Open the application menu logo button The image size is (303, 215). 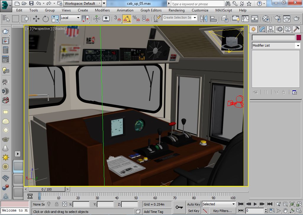click(x=5, y=5)
